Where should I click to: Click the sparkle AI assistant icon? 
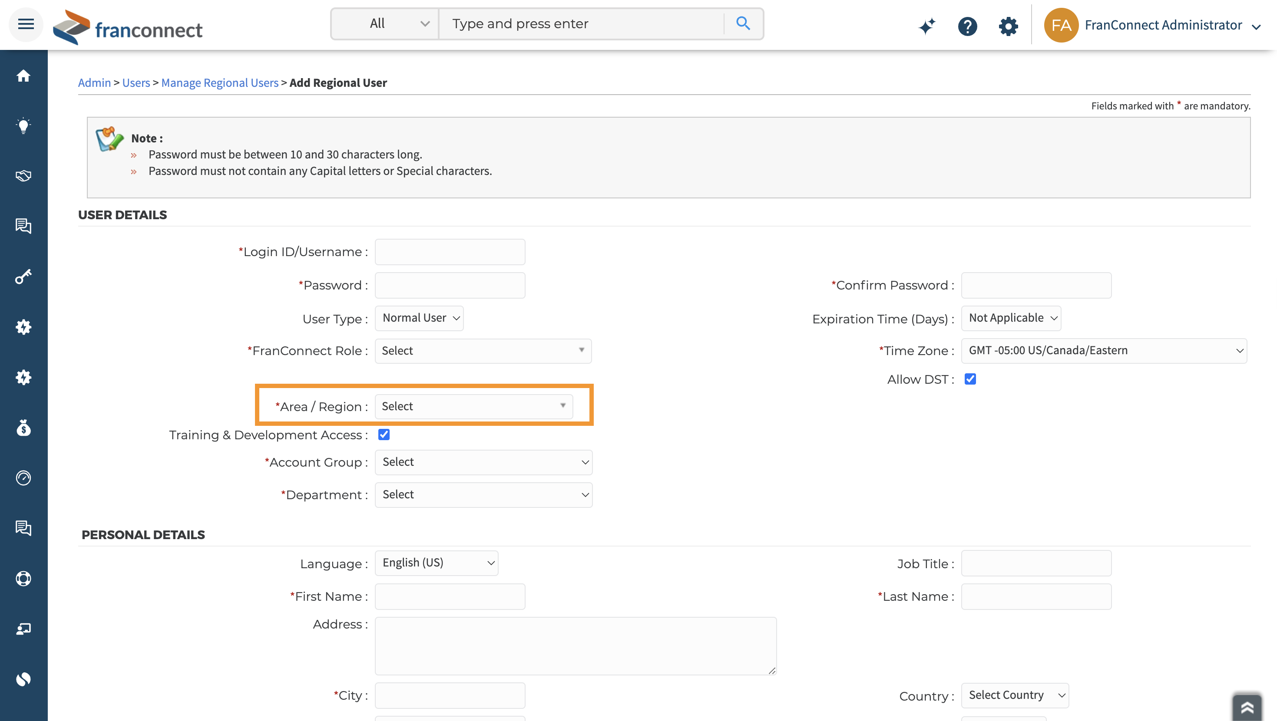pos(926,26)
